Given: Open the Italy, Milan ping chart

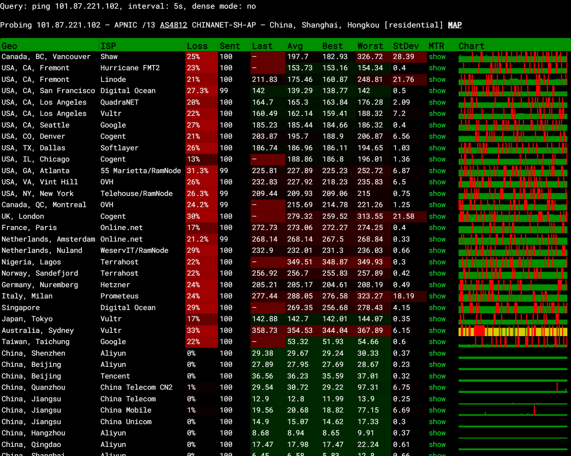Looking at the screenshot, I should click(x=513, y=296).
